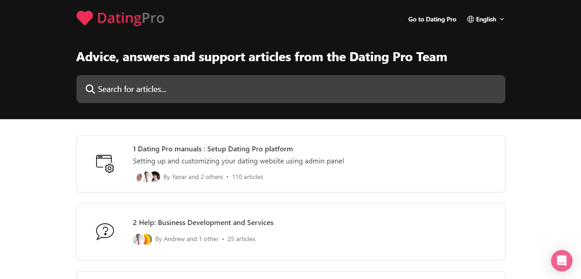Click the description "Setting up and customizing your dating website"
The image size is (581, 279).
pos(239,161)
